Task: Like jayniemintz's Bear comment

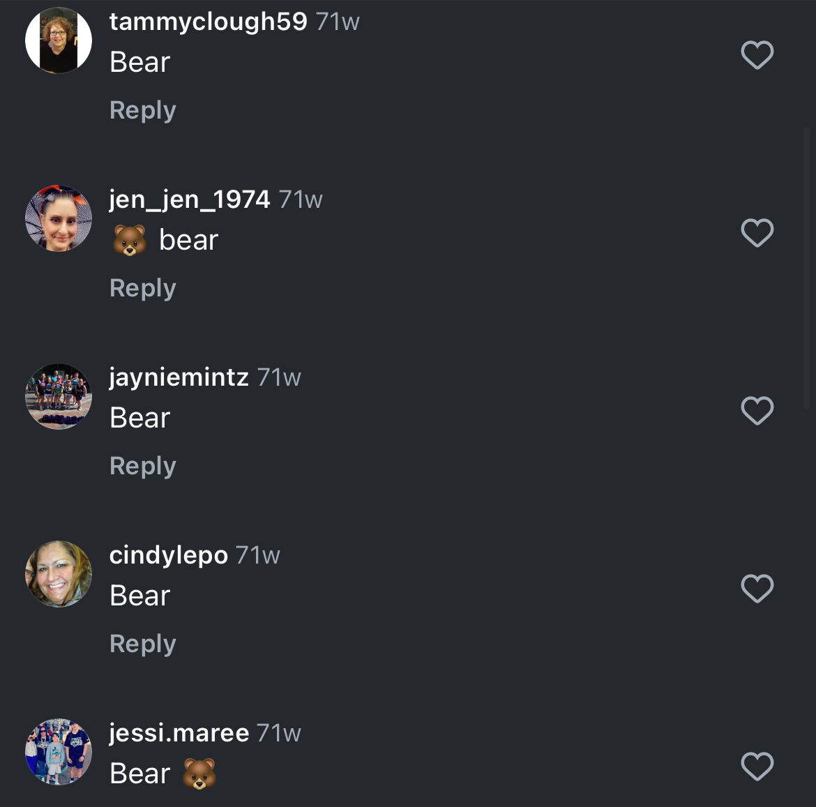Action: (757, 411)
